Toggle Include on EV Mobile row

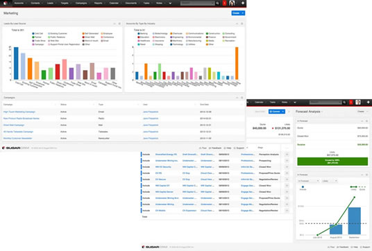click(x=146, y=211)
